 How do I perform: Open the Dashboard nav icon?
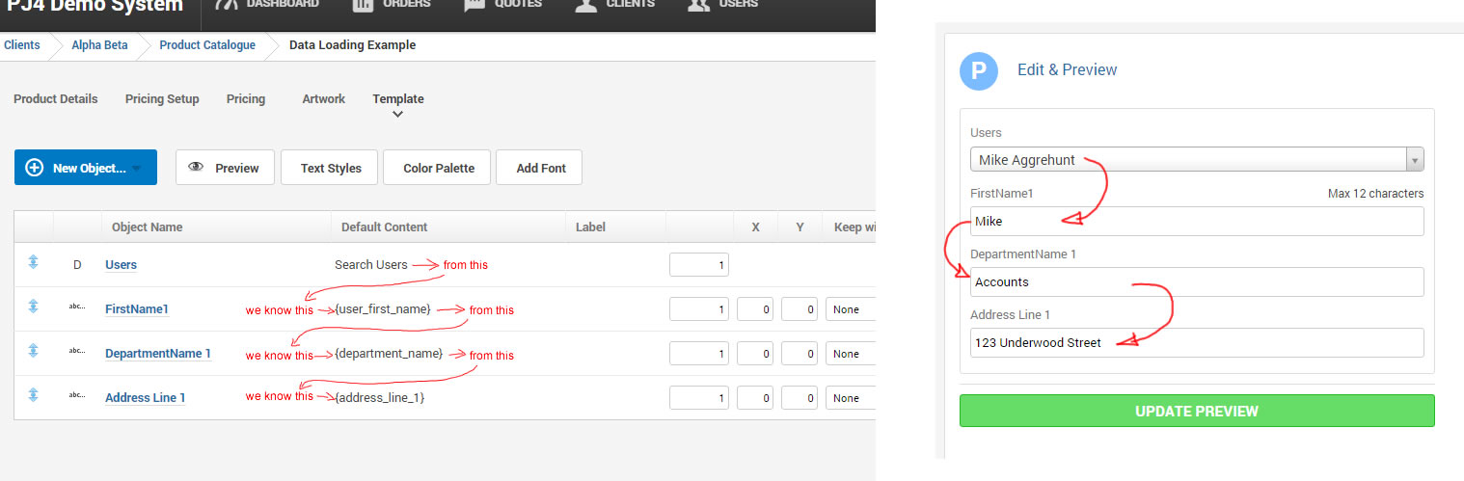pyautogui.click(x=226, y=5)
